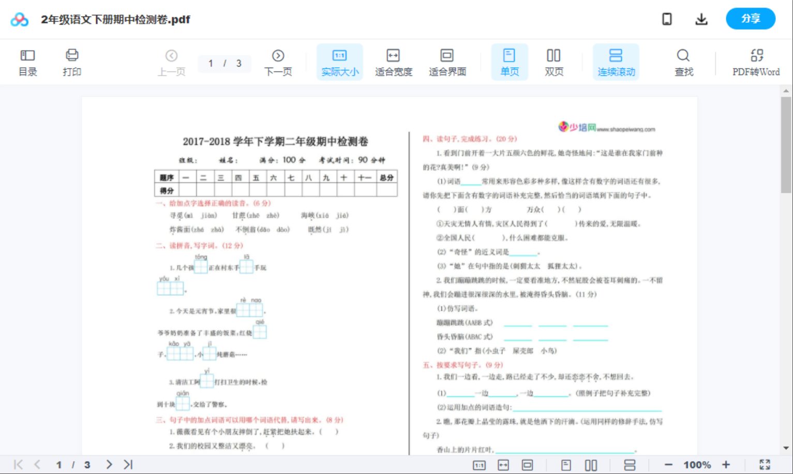Select the PDF转Word conversion icon

(757, 61)
